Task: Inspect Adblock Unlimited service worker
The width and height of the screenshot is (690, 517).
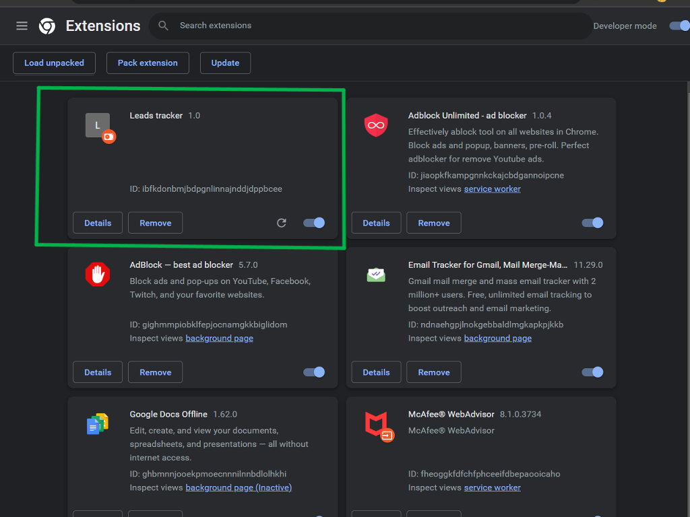Action: point(493,189)
